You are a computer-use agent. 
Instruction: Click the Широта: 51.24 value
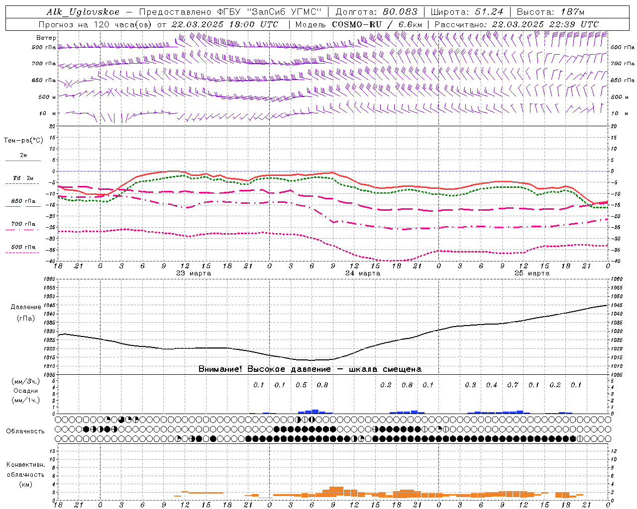coord(467,12)
